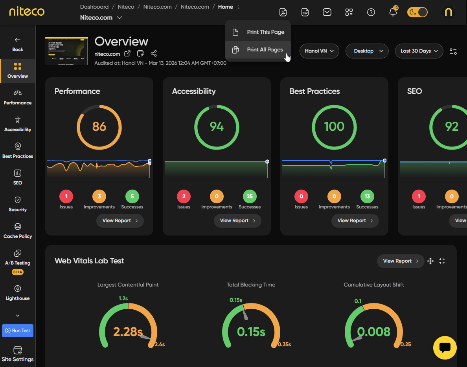This screenshot has height=367, width=467.
Task: Click the Run Test button
Action: [18, 330]
